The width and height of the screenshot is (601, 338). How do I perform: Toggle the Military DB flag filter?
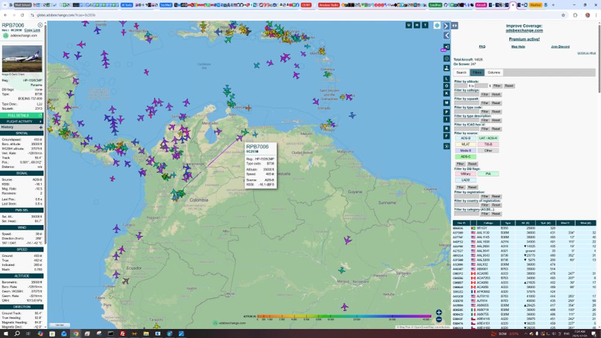point(465,174)
